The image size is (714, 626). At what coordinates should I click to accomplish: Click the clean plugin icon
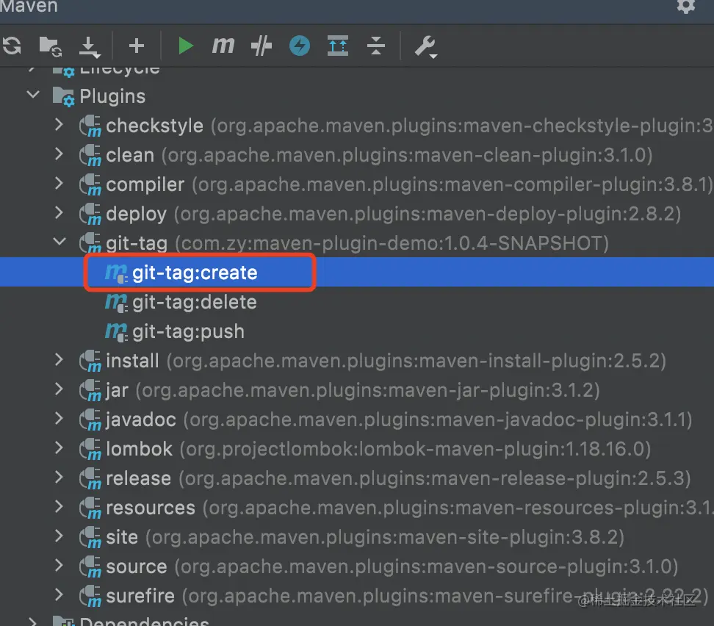[90, 155]
